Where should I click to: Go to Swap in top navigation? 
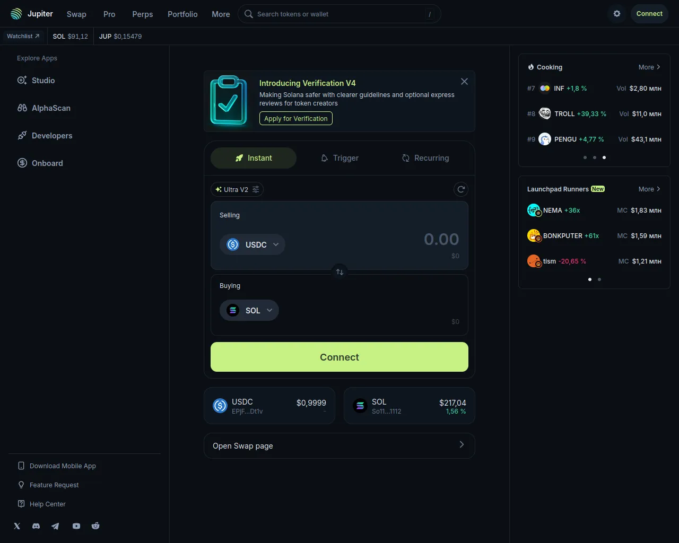tap(76, 14)
